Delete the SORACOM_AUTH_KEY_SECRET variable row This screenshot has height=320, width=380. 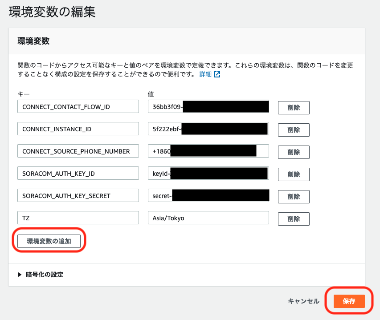tap(294, 197)
